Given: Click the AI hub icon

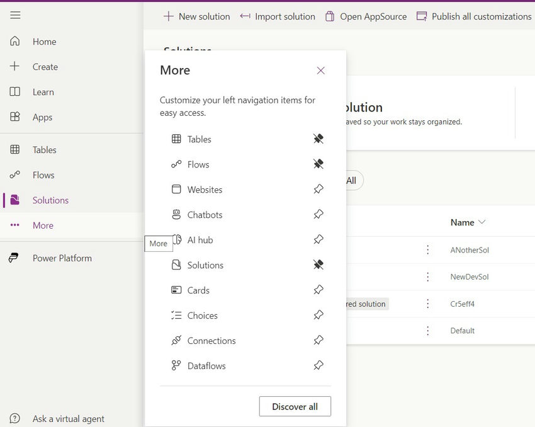Looking at the screenshot, I should tap(177, 240).
